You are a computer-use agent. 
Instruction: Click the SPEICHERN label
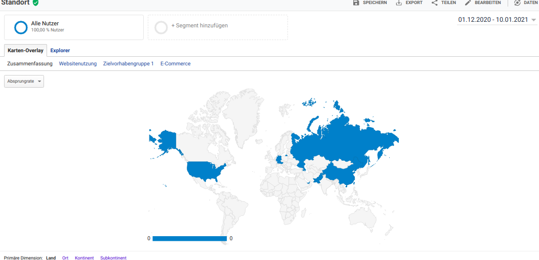coord(375,3)
